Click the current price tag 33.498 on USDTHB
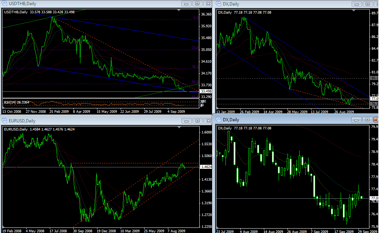This screenshot has height=233, width=379. (x=206, y=91)
